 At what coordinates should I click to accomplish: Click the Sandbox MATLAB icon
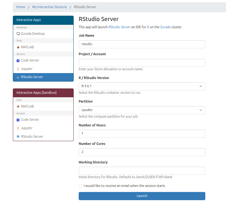[x=18, y=107]
